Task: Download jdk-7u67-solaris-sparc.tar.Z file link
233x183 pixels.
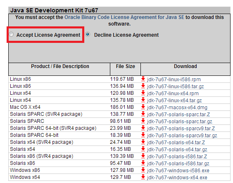Action: click(x=178, y=115)
